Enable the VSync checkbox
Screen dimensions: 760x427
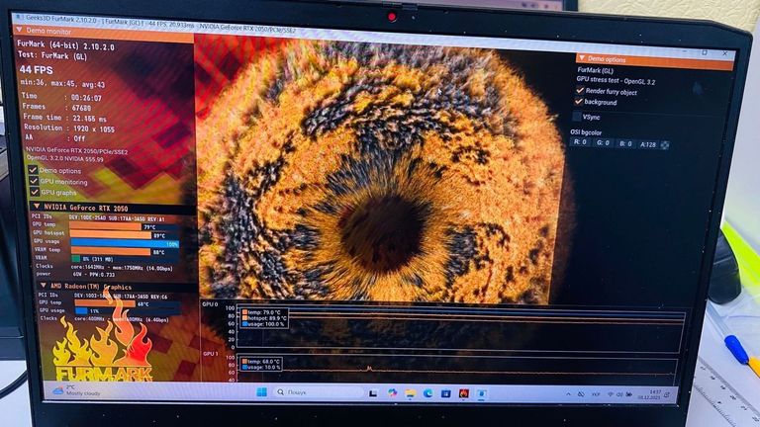(x=579, y=117)
